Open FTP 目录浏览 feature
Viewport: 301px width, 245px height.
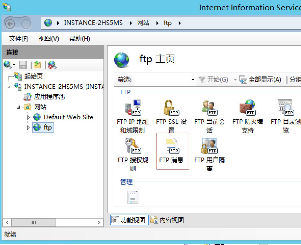click(286, 116)
